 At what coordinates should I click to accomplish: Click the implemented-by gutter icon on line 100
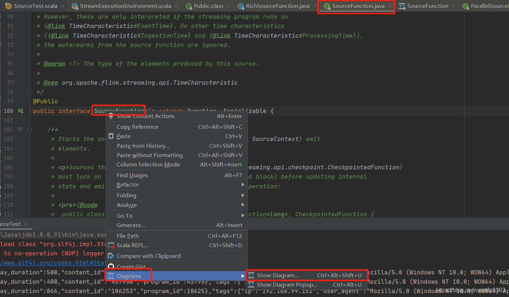[21, 111]
